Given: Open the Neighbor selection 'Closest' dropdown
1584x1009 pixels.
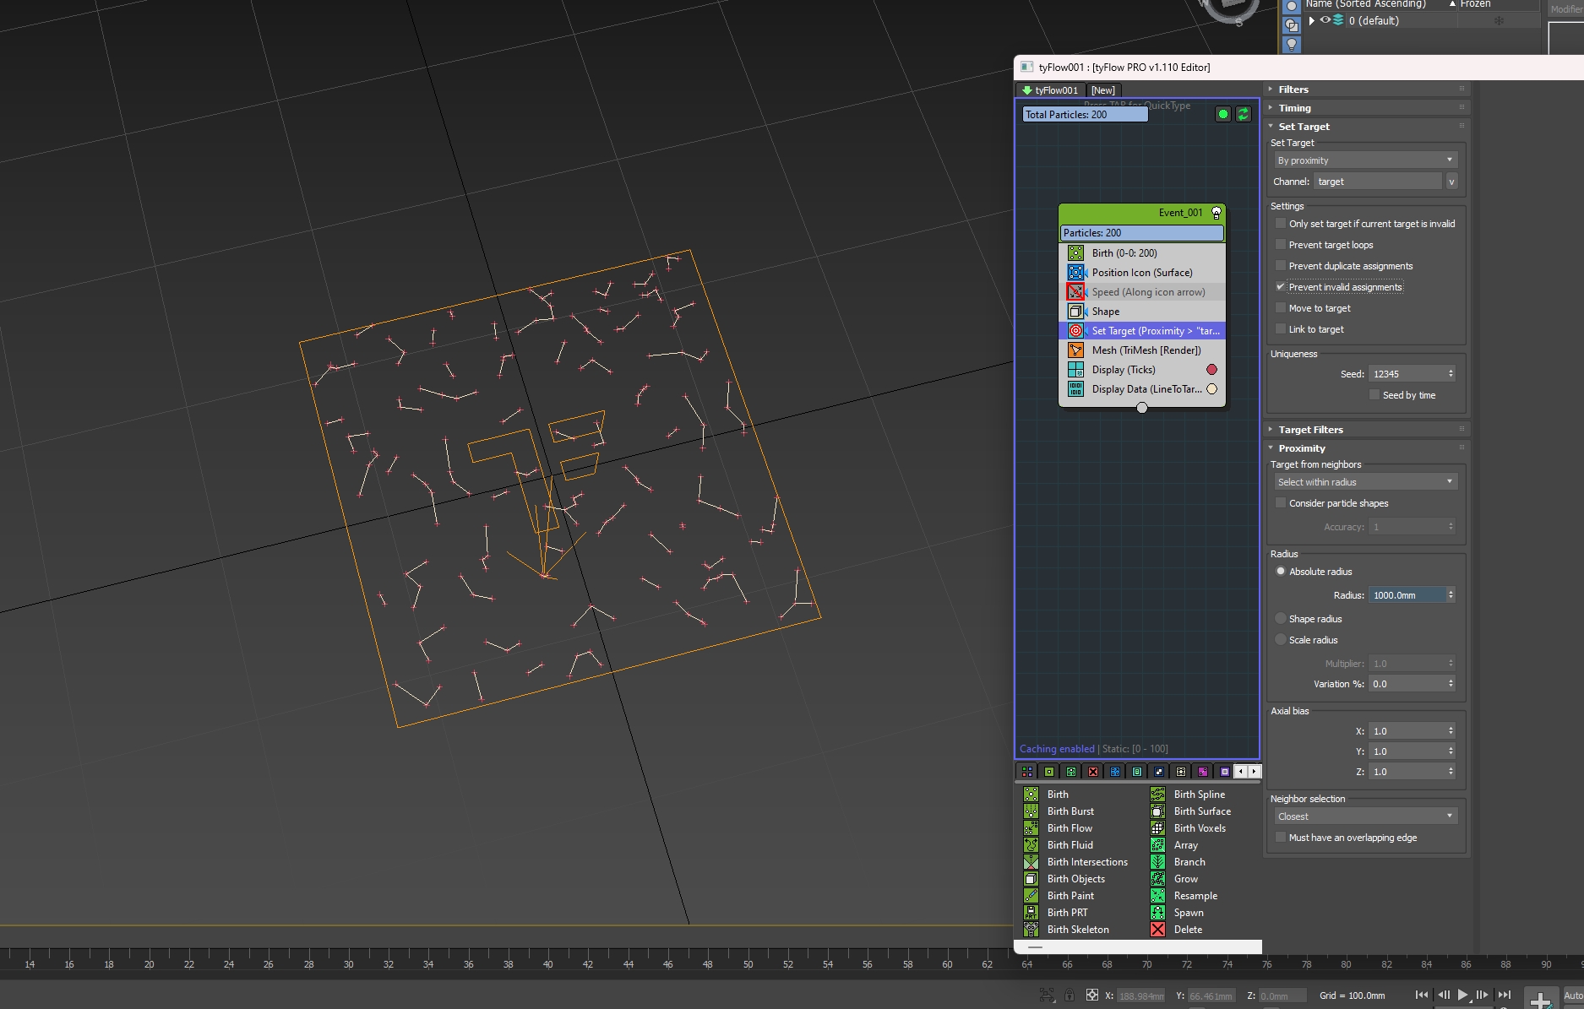Looking at the screenshot, I should click(x=1365, y=816).
